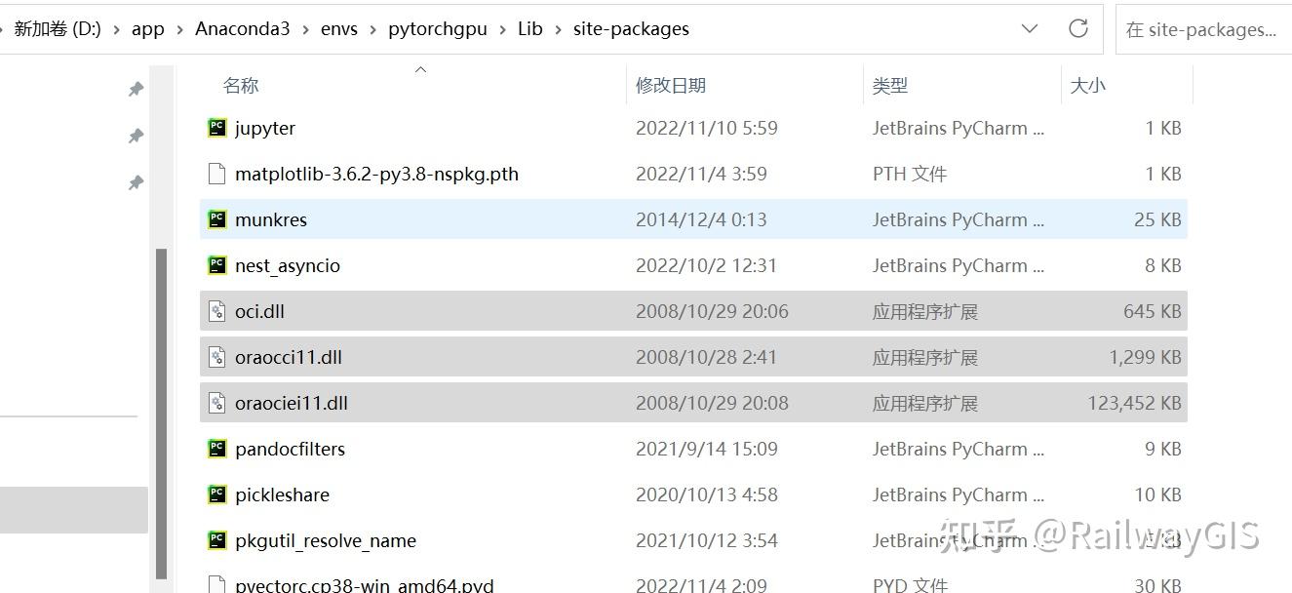
Task: Click the Lib breadcrumb in the address bar
Action: 529,28
